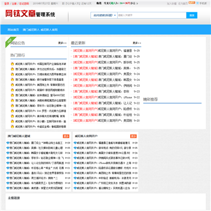Click diamond icon of 9-18 row in 威尼斯人官网开户 list
Viewport: 211px width, 211px height.
coord(75,183)
